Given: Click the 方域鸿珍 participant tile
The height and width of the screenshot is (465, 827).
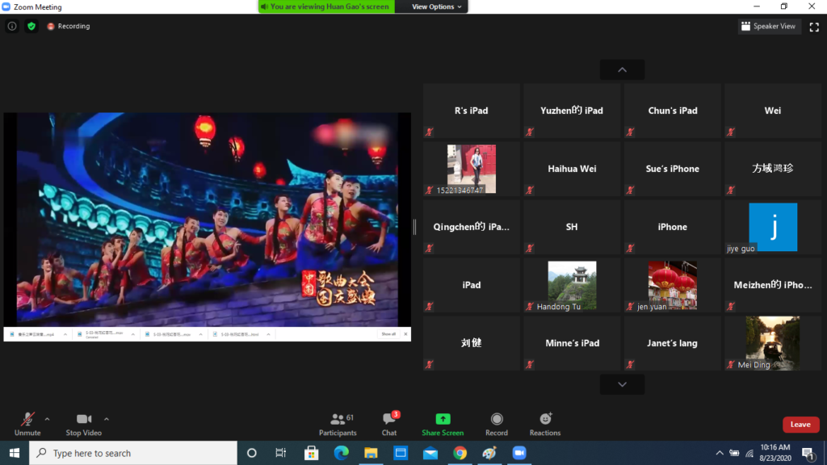Looking at the screenshot, I should [x=773, y=169].
